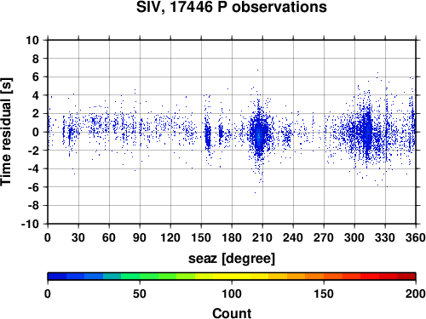Click the x-axis tick label "60"
This screenshot has height=319, width=426.
coord(109,237)
